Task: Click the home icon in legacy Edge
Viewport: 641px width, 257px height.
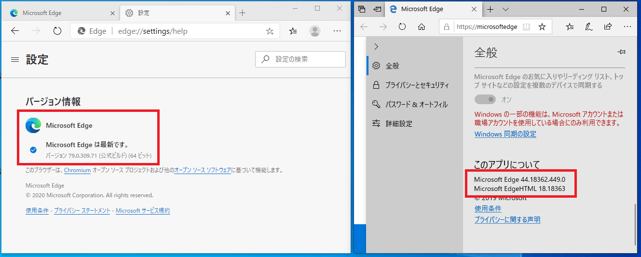Action: tap(422, 27)
